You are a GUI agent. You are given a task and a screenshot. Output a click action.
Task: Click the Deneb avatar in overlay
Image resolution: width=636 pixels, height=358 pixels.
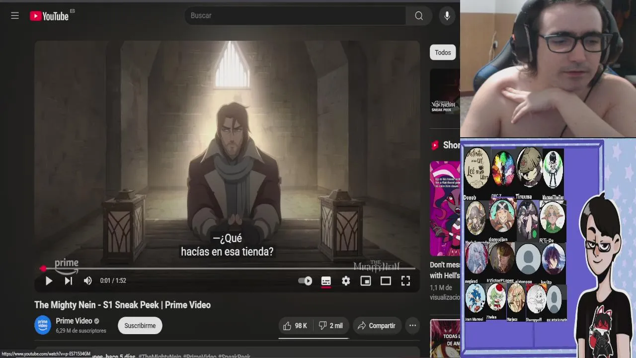tap(477, 168)
